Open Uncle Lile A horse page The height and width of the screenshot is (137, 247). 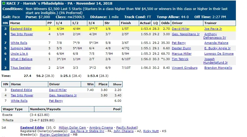pos(19,54)
